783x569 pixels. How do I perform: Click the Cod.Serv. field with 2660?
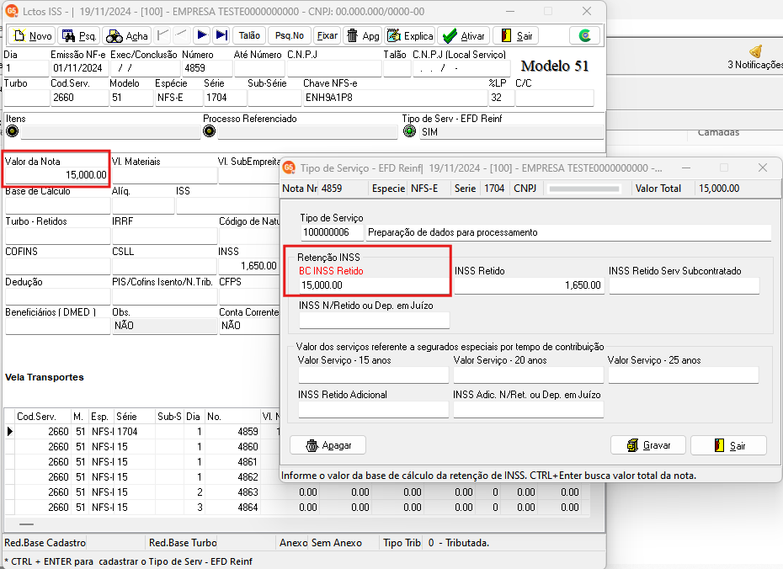point(79,98)
